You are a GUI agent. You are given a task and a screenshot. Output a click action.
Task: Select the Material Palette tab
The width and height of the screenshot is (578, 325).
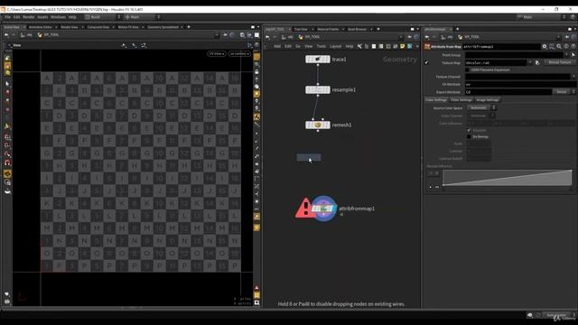[328, 29]
